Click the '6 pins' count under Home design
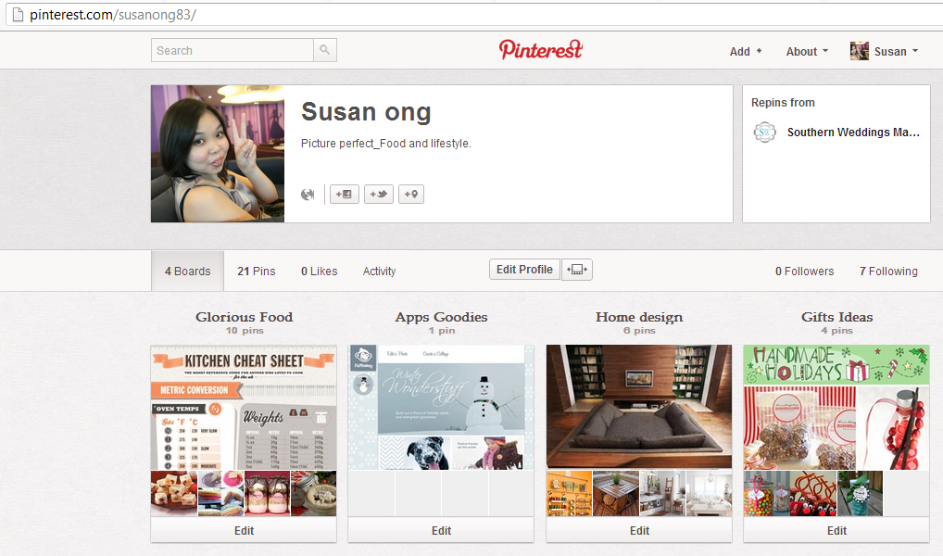This screenshot has height=556, width=943. (639, 330)
